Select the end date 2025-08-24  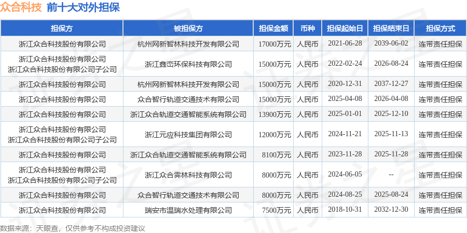tap(391, 194)
